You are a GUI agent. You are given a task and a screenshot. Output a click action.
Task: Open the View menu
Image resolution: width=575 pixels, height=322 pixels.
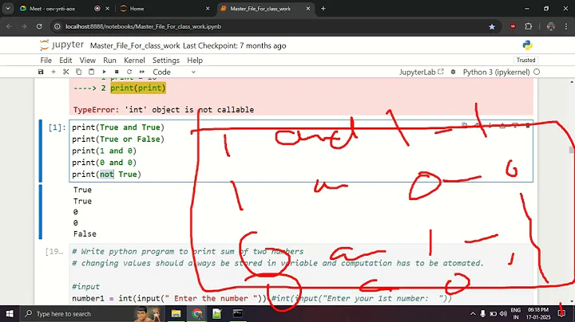point(88,61)
